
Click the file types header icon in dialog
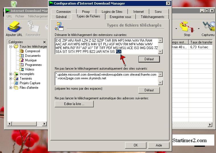point(59,26)
